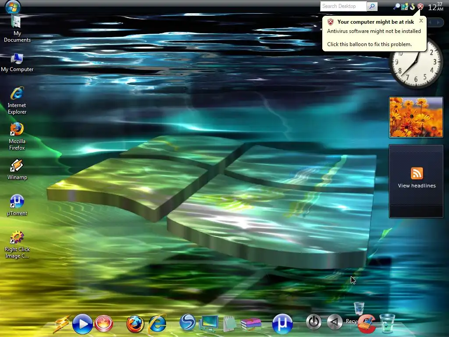The width and height of the screenshot is (449, 337).
Task: Launch Firefox from the bottom dock
Action: coord(135,324)
